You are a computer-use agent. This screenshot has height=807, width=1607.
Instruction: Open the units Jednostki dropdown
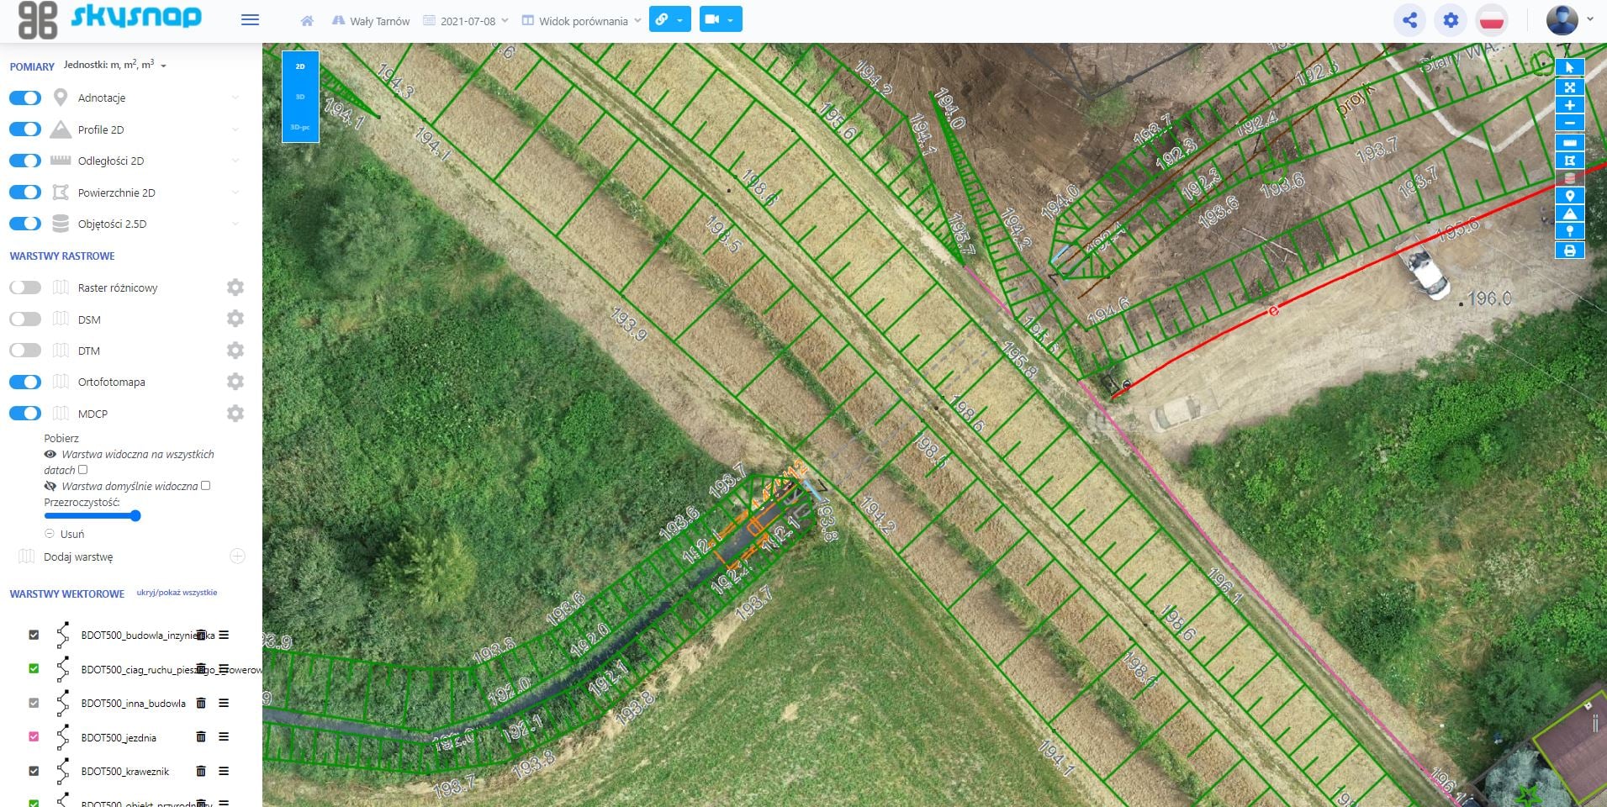[x=115, y=66]
